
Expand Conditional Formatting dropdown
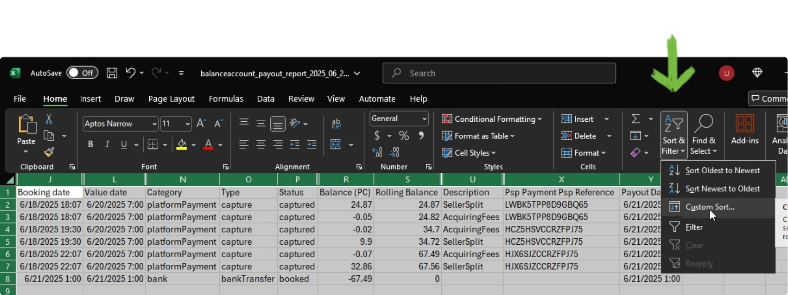point(492,119)
